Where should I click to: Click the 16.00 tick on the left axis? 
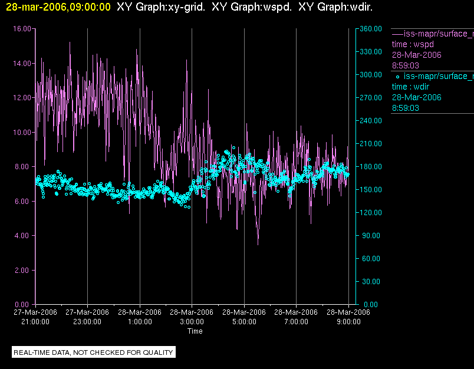pyautogui.click(x=21, y=28)
